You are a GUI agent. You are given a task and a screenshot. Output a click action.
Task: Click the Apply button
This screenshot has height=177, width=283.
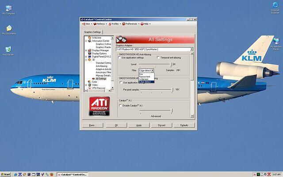pos(139,125)
